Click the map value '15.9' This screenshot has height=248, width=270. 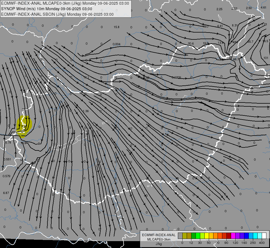click(x=23, y=143)
